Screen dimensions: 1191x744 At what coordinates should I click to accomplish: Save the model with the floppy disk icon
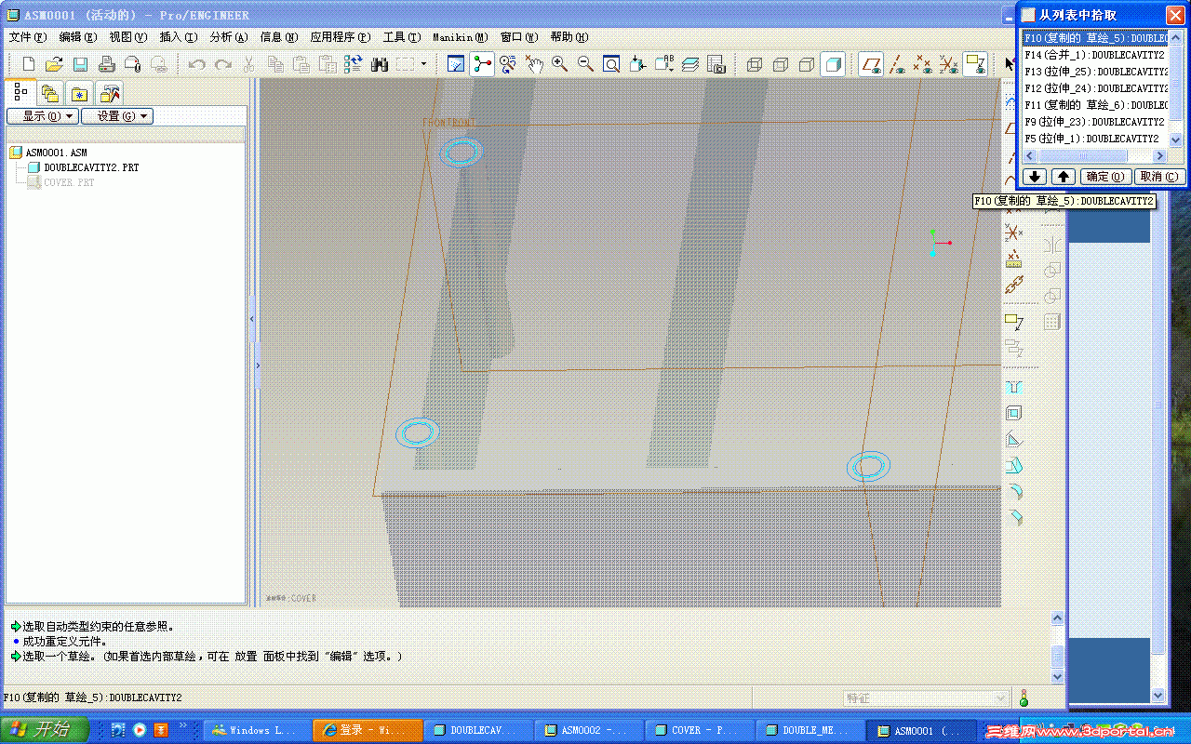[x=80, y=64]
